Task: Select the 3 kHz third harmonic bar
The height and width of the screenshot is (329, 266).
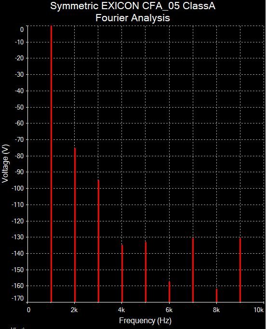Action: click(x=98, y=241)
